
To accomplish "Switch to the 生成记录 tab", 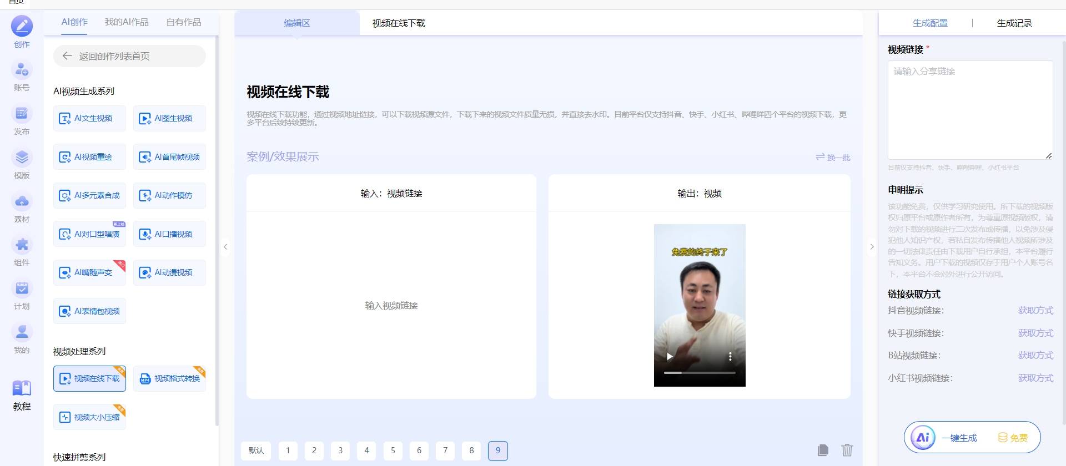I will click(1014, 23).
